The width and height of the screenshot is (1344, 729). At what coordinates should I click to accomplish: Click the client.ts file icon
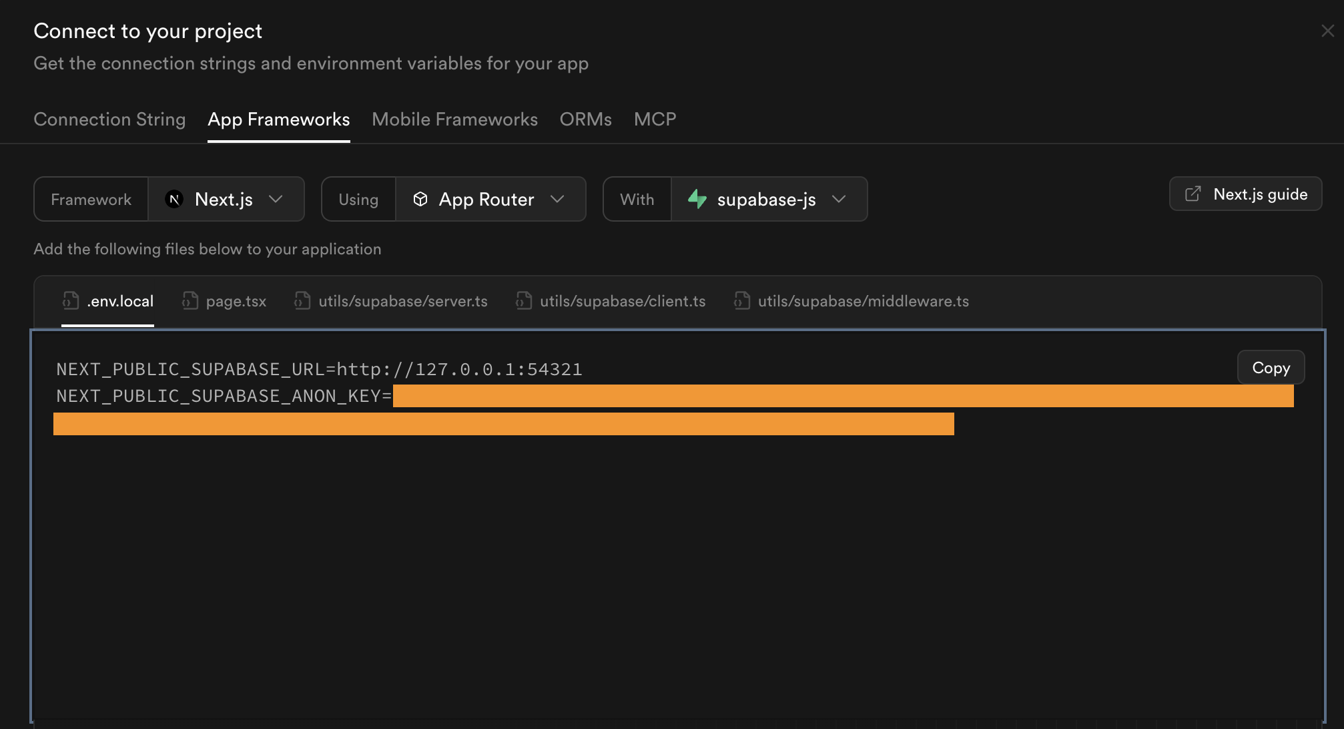click(x=524, y=300)
